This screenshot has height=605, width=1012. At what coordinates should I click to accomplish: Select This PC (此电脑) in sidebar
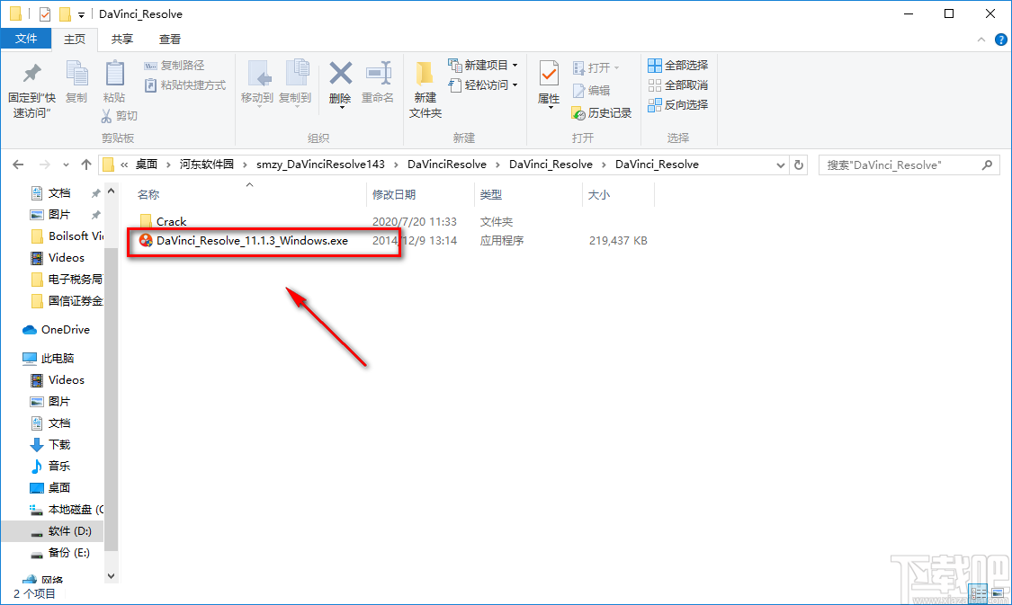tap(49, 358)
